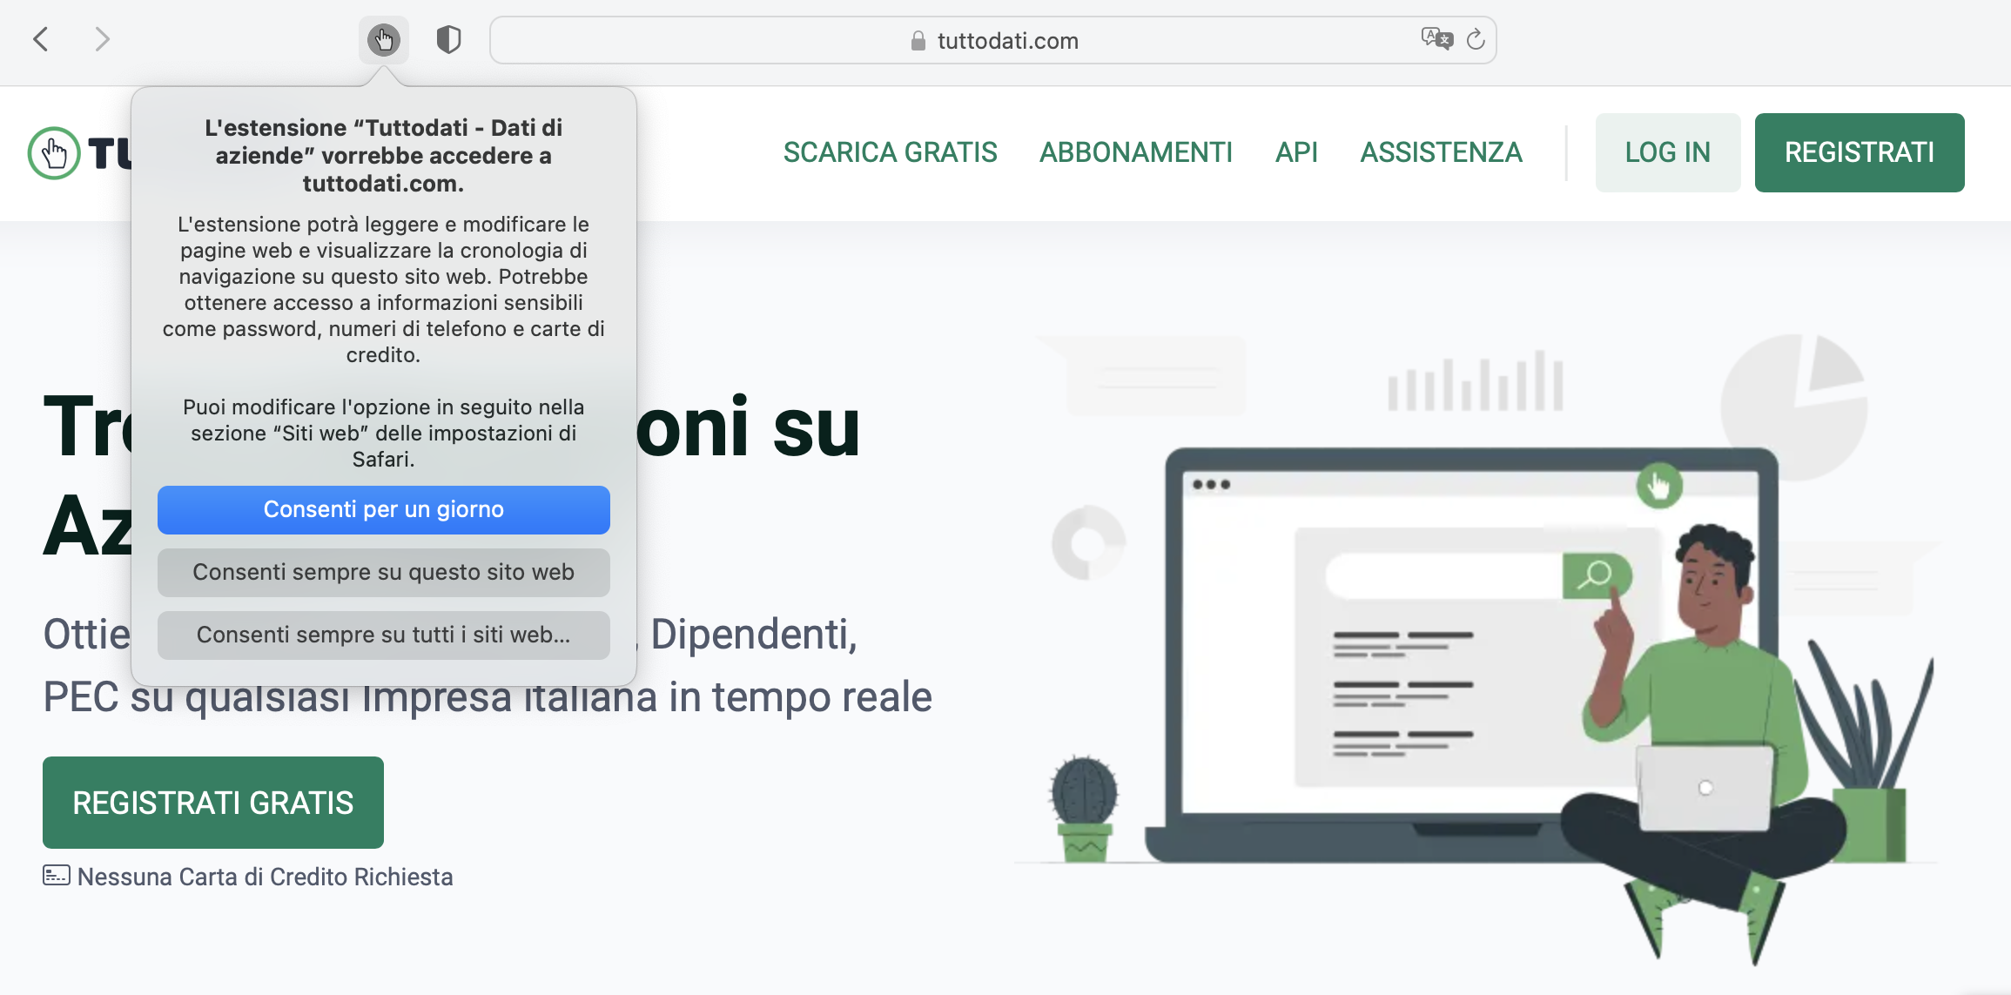Click the Tuttodati extension toolbar icon

(383, 40)
